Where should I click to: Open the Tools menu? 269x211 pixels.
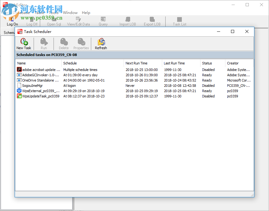54,12
